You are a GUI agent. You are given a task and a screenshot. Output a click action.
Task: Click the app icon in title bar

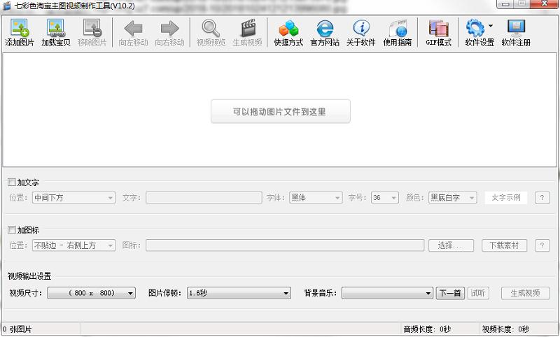click(x=7, y=6)
